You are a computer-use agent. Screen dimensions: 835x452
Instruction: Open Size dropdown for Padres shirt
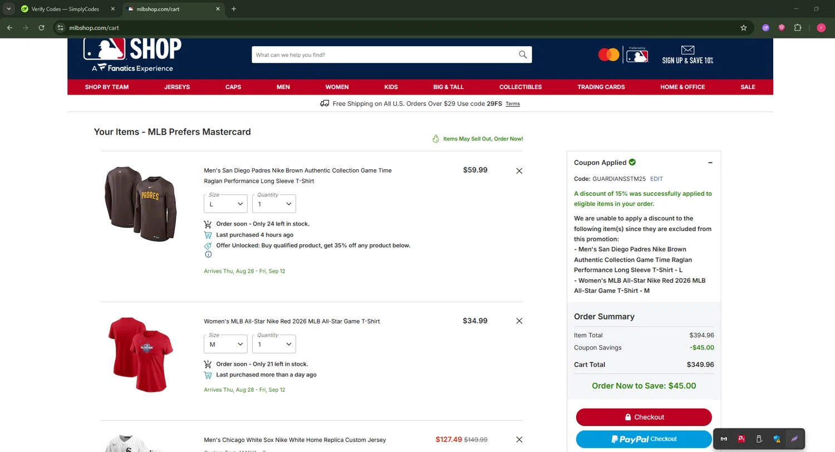(225, 204)
